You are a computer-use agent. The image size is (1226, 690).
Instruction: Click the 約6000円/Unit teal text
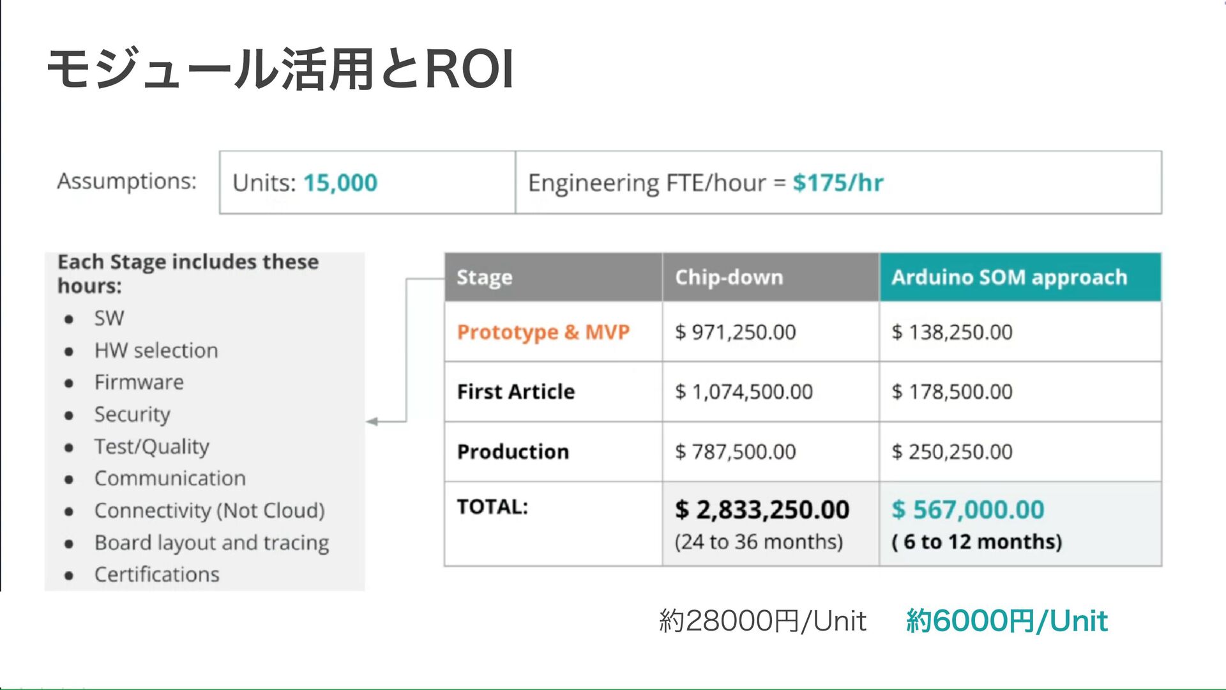pos(1007,621)
